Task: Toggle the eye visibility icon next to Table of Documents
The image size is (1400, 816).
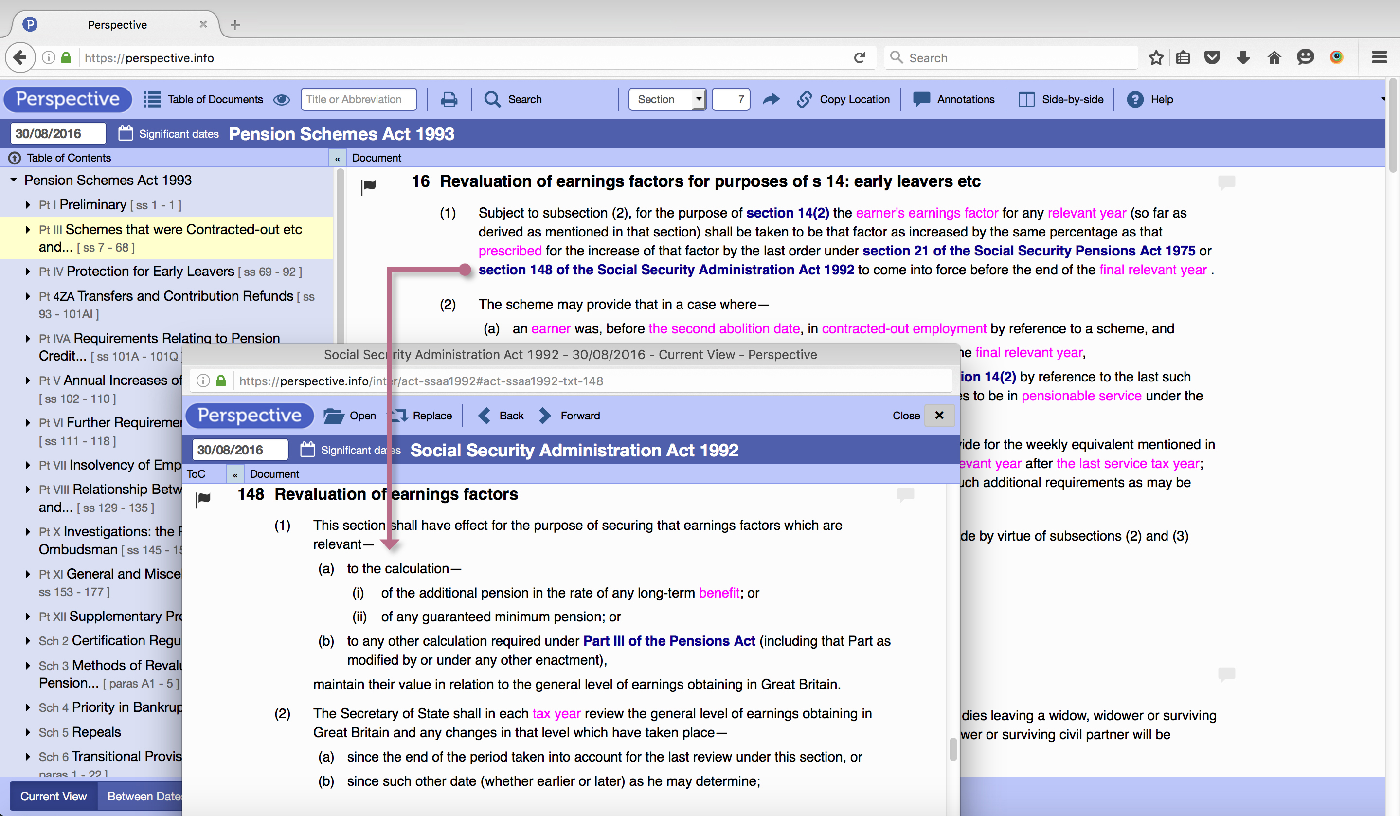Action: click(282, 99)
